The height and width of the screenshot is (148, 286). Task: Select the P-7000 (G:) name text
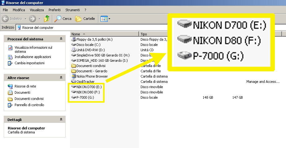(85, 97)
